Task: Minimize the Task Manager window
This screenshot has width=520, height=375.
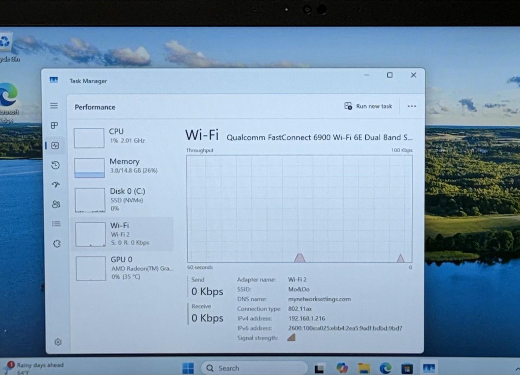Action: [x=367, y=75]
